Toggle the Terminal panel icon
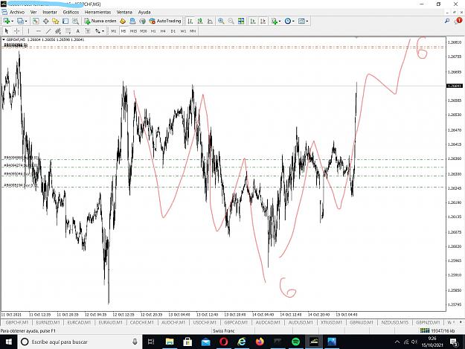This screenshot has height=349, width=465. coord(65,21)
